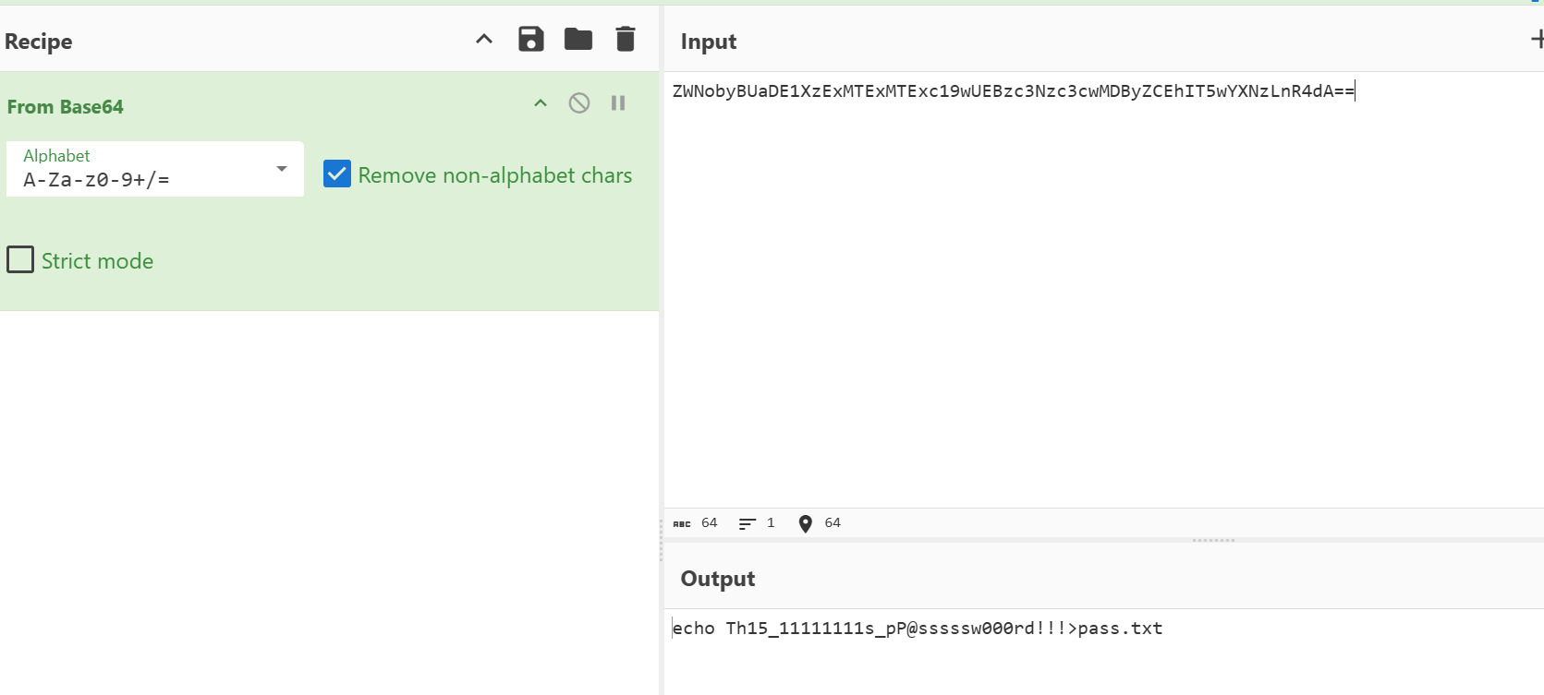Open the Alphabet dropdown
Viewport: 1544px width, 695px height.
click(281, 169)
